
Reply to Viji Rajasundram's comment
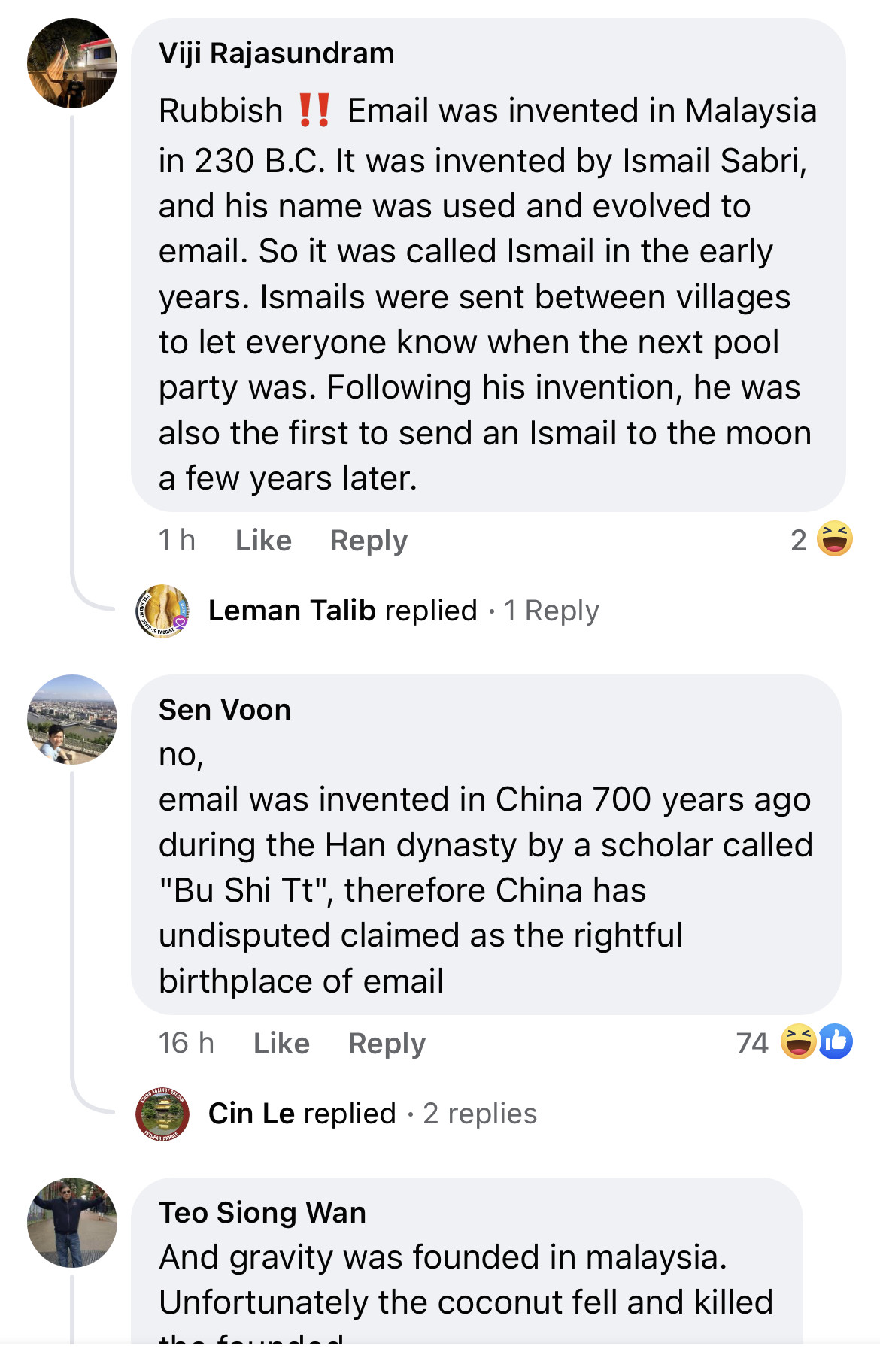369,540
